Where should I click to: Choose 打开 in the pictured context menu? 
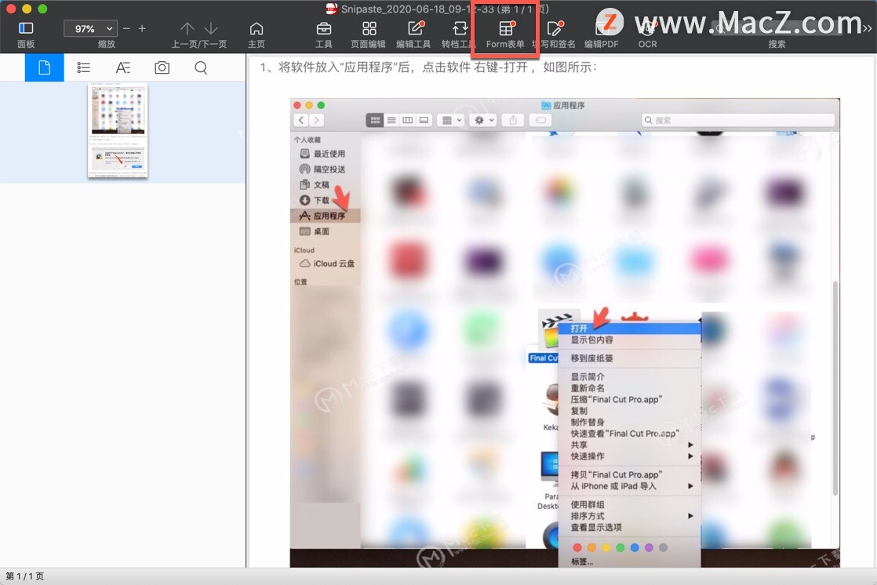(630, 329)
